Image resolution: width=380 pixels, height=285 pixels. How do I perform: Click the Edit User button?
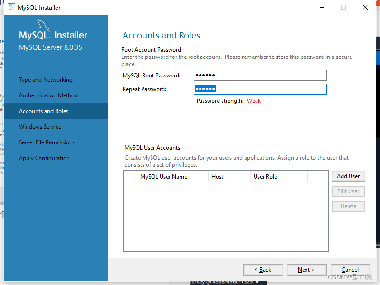click(x=348, y=191)
